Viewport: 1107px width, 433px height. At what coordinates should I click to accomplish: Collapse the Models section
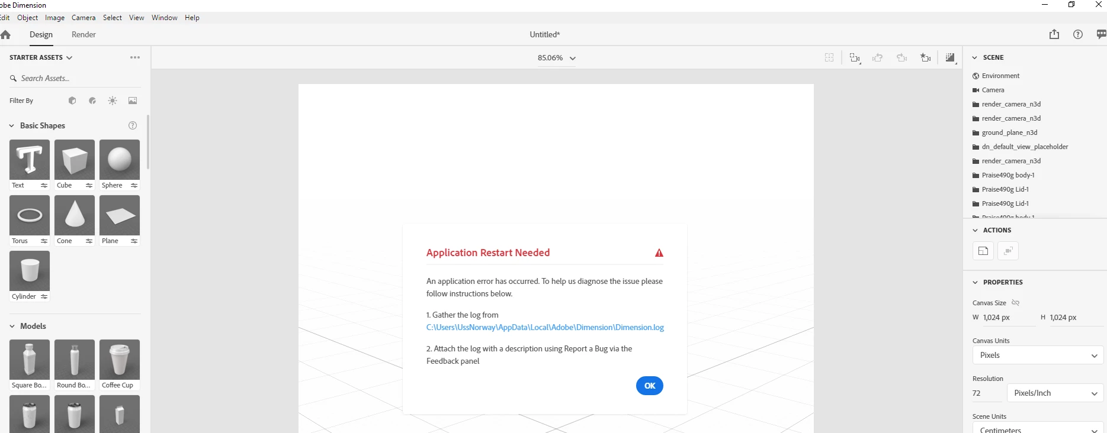pyautogui.click(x=12, y=326)
